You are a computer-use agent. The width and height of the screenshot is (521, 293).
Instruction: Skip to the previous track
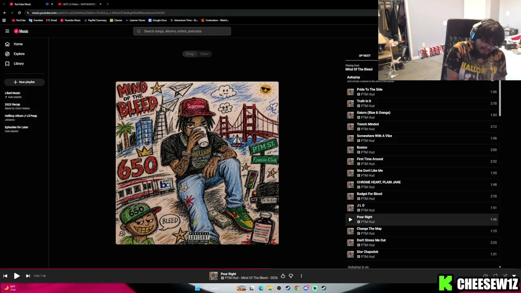pyautogui.click(x=5, y=276)
